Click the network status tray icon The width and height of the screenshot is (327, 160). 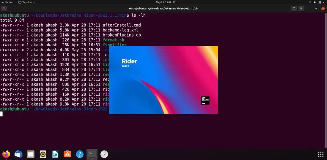[x=310, y=2]
